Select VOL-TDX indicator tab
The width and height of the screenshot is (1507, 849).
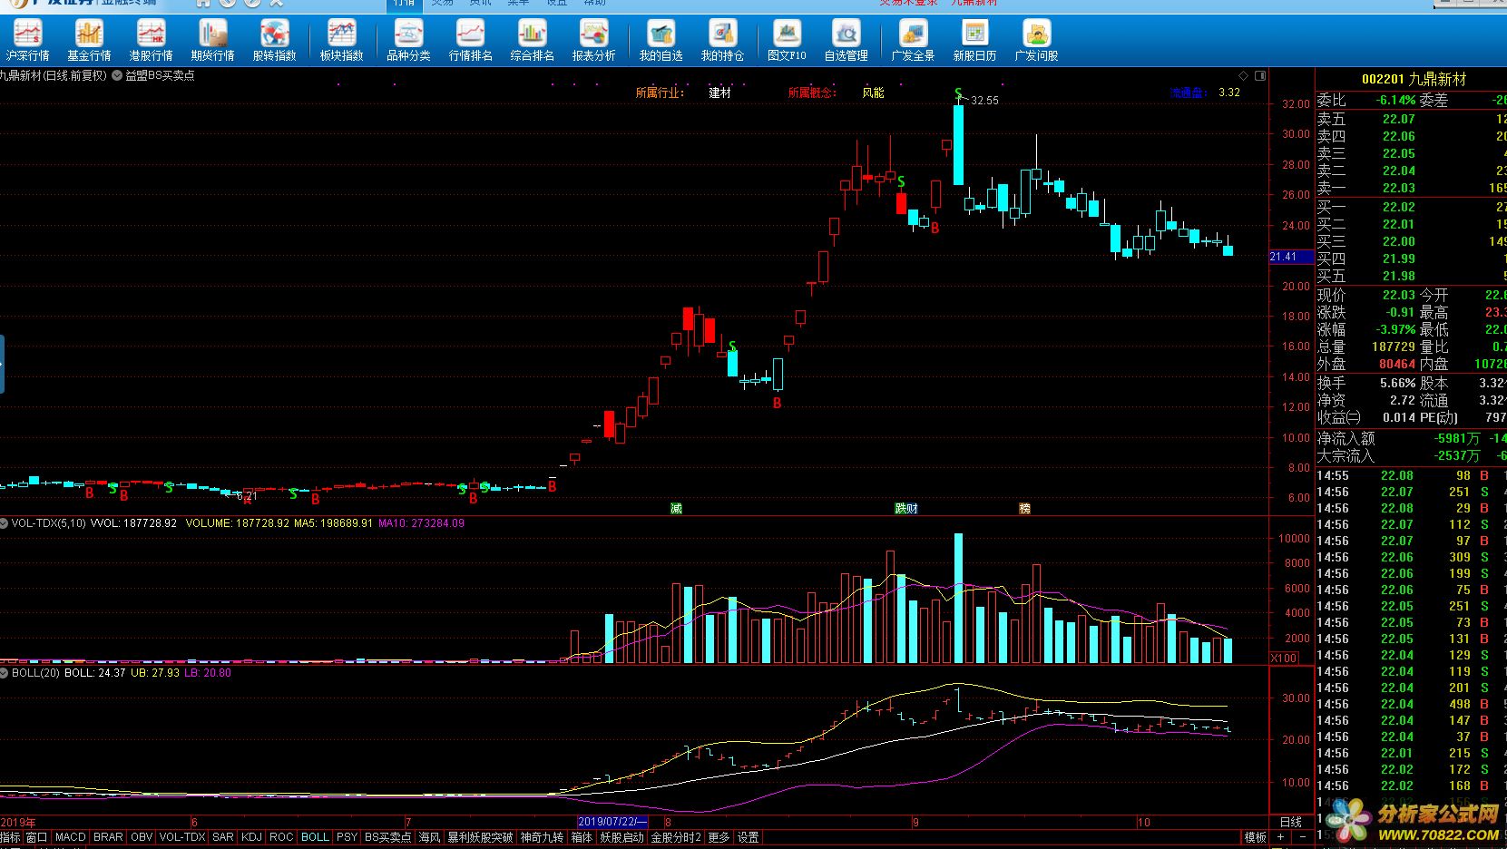point(182,837)
